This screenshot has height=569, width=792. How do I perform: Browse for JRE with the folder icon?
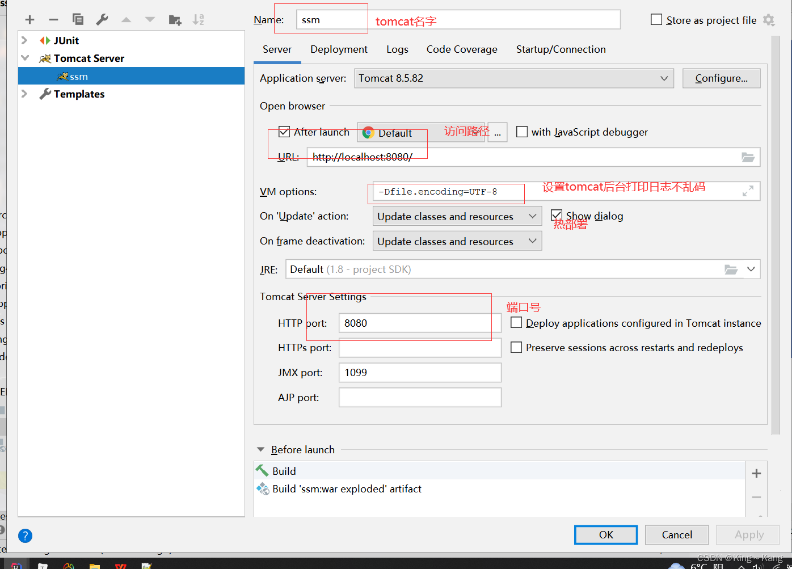731,269
